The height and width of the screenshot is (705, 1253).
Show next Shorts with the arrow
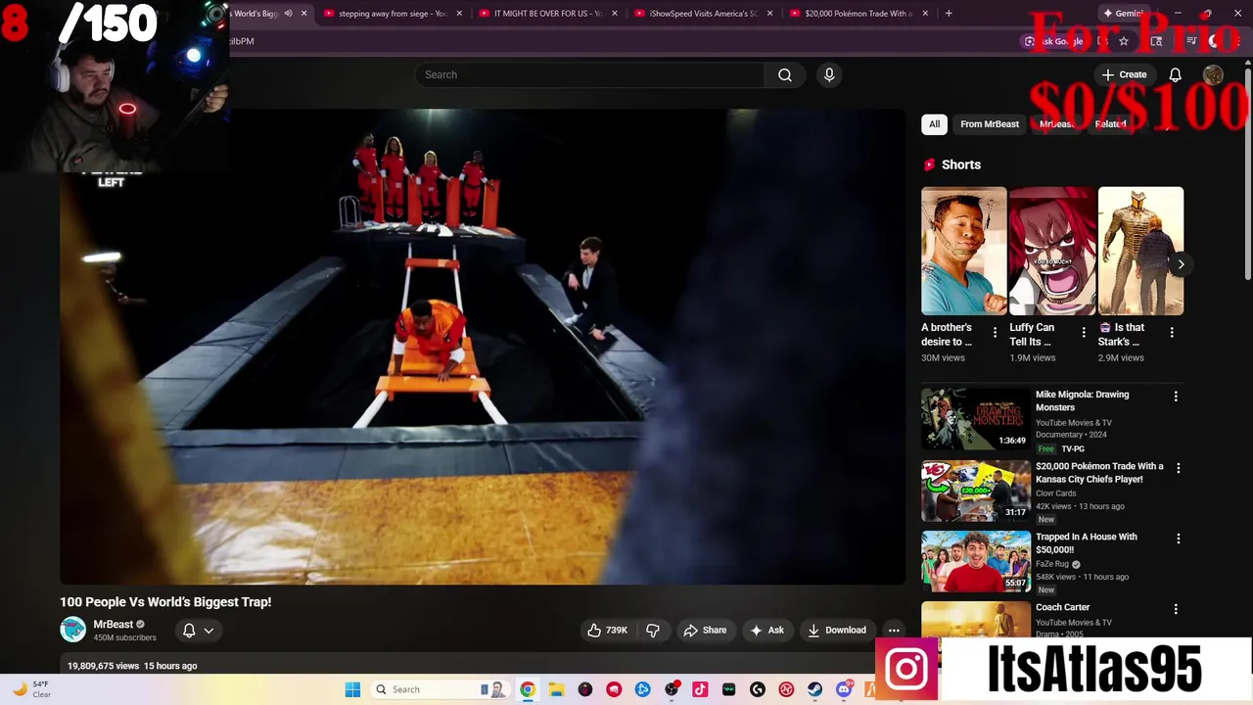pos(1181,264)
